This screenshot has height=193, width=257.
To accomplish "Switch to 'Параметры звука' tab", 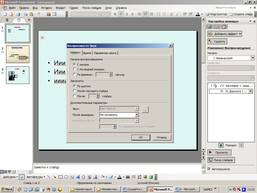I will pyautogui.click(x=105, y=53).
